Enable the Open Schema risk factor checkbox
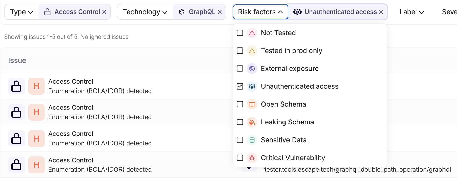 (240, 104)
